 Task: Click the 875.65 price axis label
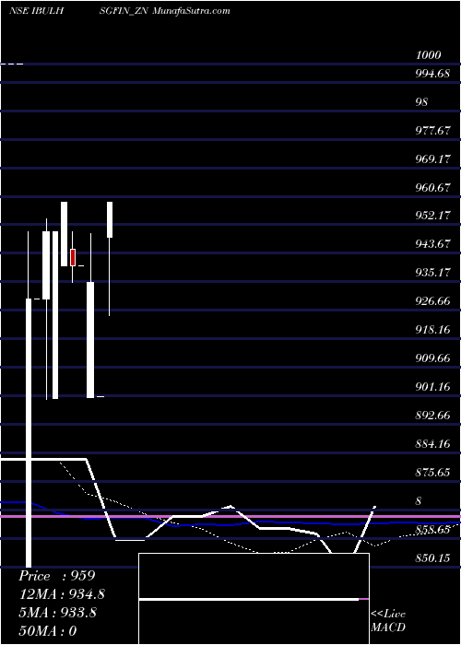pyautogui.click(x=433, y=472)
